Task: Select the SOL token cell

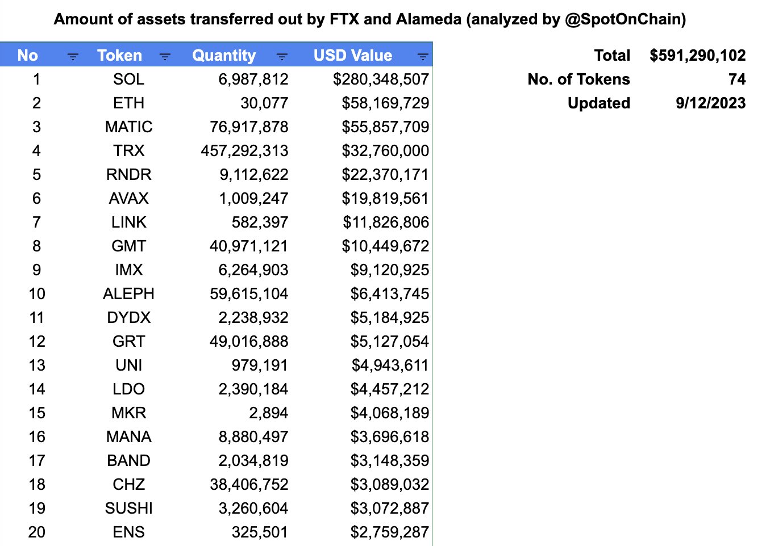Action: coord(128,79)
